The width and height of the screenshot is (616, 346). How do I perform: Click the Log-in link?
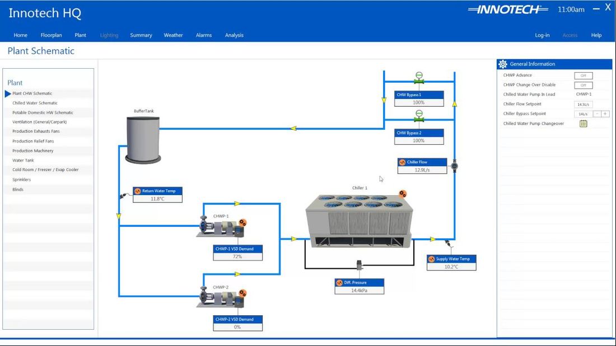542,35
